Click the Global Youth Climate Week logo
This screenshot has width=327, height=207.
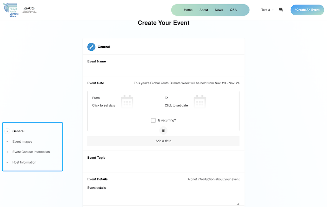click(11, 10)
